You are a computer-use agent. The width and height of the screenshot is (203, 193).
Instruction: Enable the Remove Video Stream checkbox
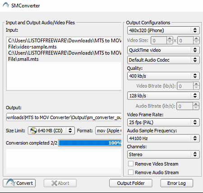tap(131, 164)
